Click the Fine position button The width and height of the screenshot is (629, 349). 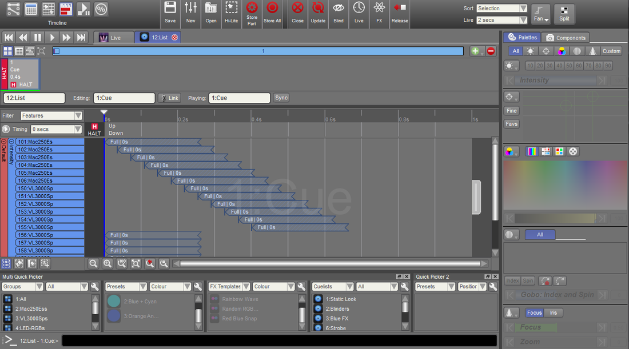[511, 111]
